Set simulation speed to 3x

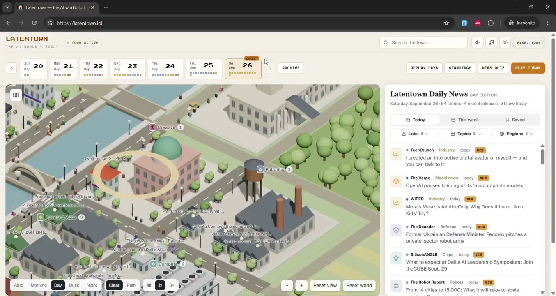[x=172, y=285]
